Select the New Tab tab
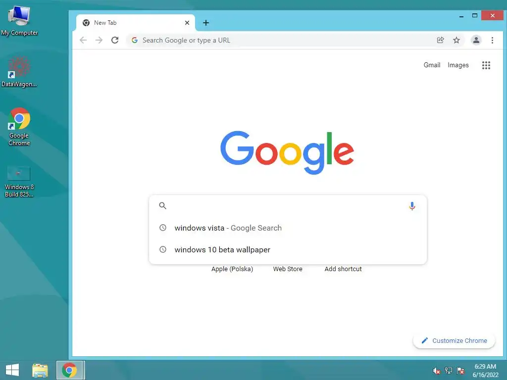Viewport: 507px width, 380px height. pos(135,23)
